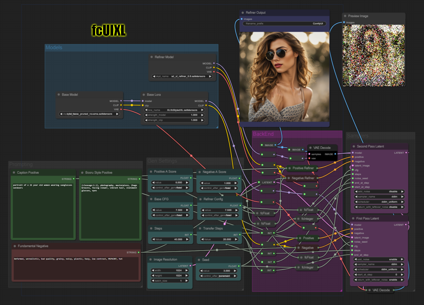Toggle return_with_leftover_noise in First Pass Latent
This screenshot has height=305, width=424.
(x=379, y=280)
